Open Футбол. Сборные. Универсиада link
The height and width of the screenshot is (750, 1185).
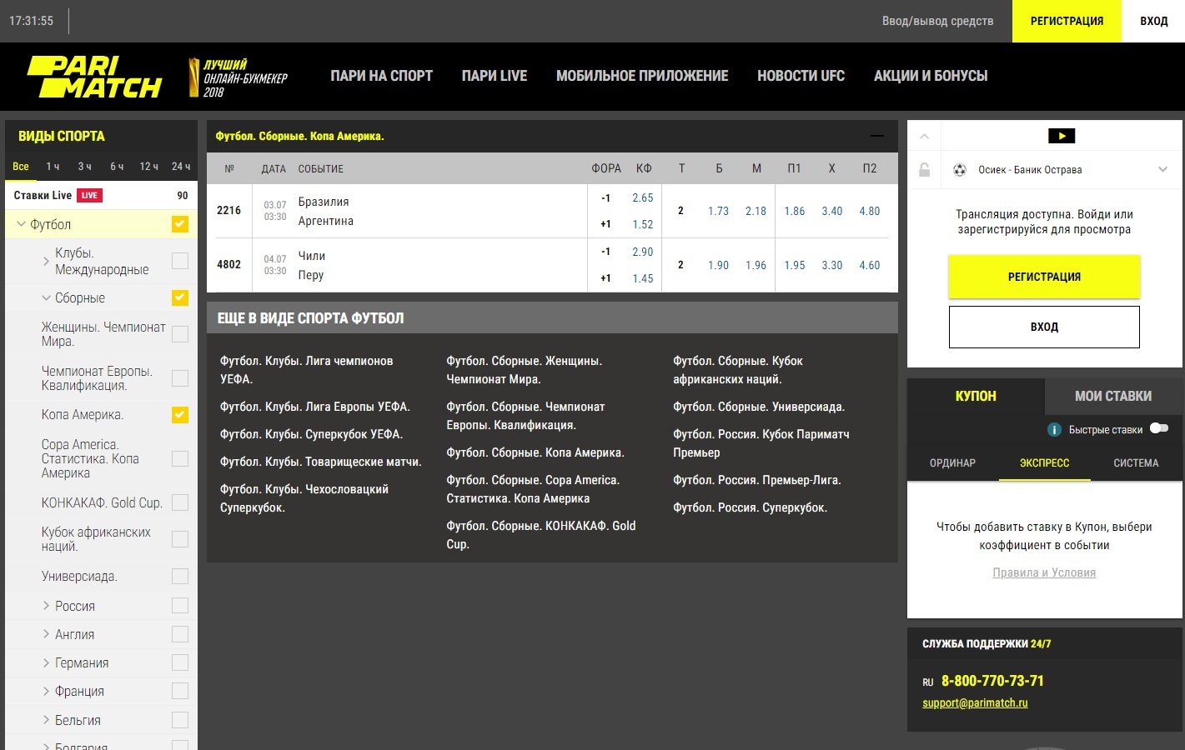tap(759, 407)
